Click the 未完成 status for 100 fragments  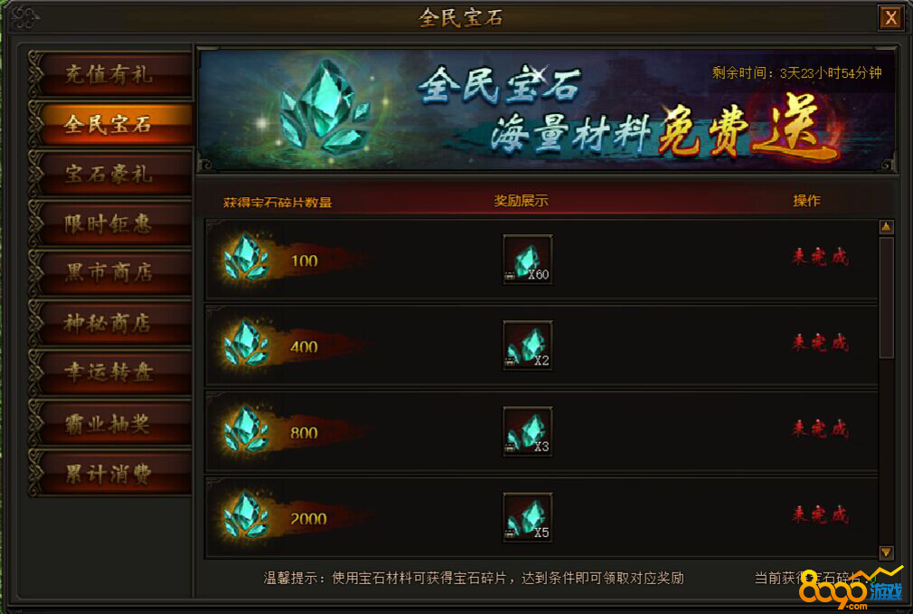820,256
